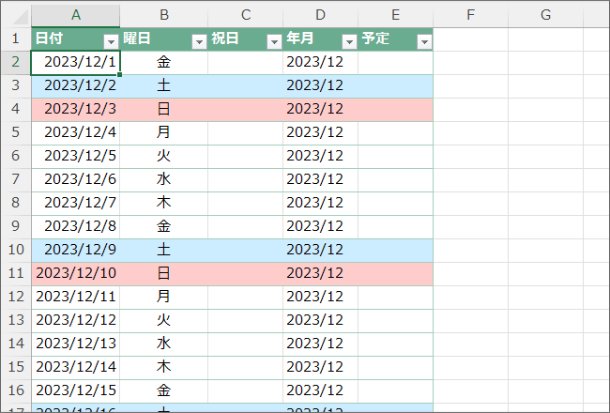Screen dimensions: 610x413
Task: Click 土 weekday cell in row 10
Action: coord(164,250)
